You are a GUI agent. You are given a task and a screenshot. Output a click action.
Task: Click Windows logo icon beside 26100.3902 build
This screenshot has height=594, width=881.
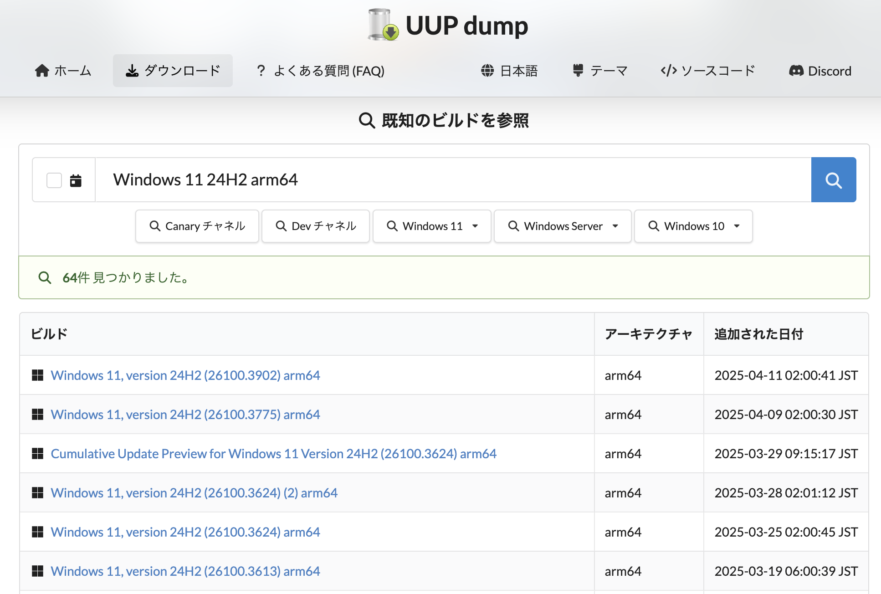pyautogui.click(x=37, y=375)
